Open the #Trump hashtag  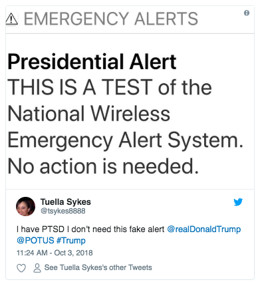click(71, 241)
